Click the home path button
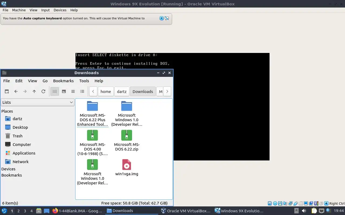This screenshot has width=345, height=215. (x=106, y=91)
